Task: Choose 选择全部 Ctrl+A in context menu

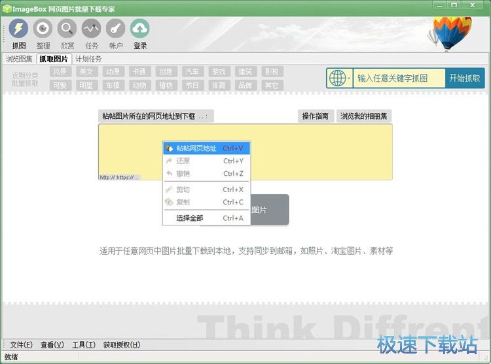Action: pos(206,218)
